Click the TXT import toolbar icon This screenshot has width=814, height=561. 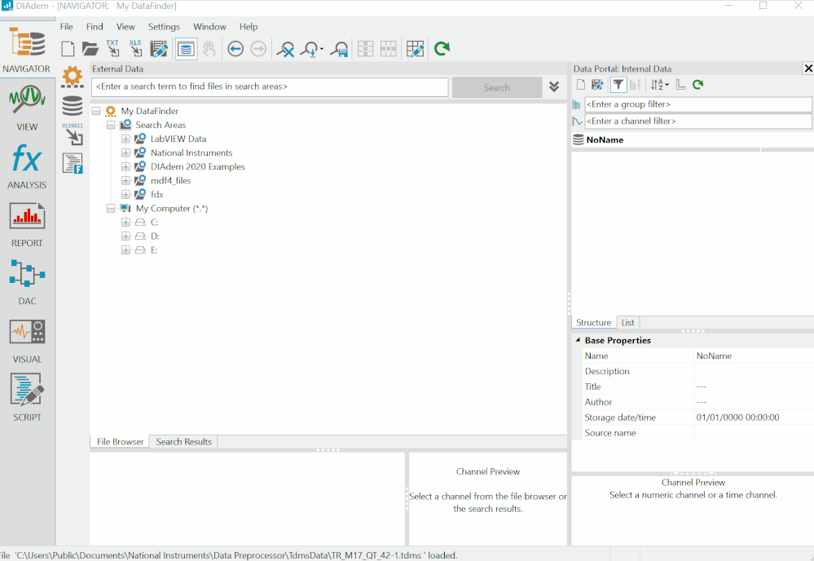[112, 48]
